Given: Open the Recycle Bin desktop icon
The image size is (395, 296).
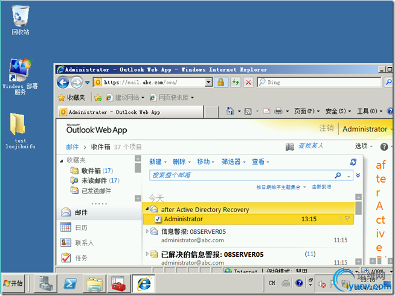Looking at the screenshot, I should 20,20.
